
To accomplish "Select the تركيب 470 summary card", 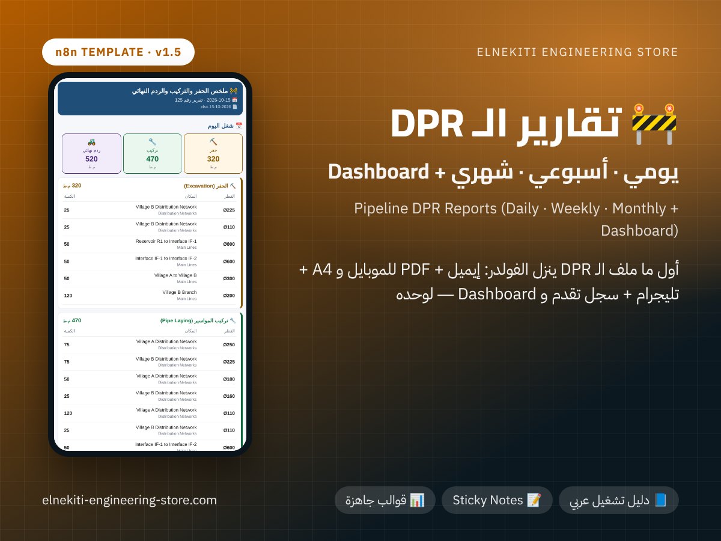I will [x=153, y=153].
